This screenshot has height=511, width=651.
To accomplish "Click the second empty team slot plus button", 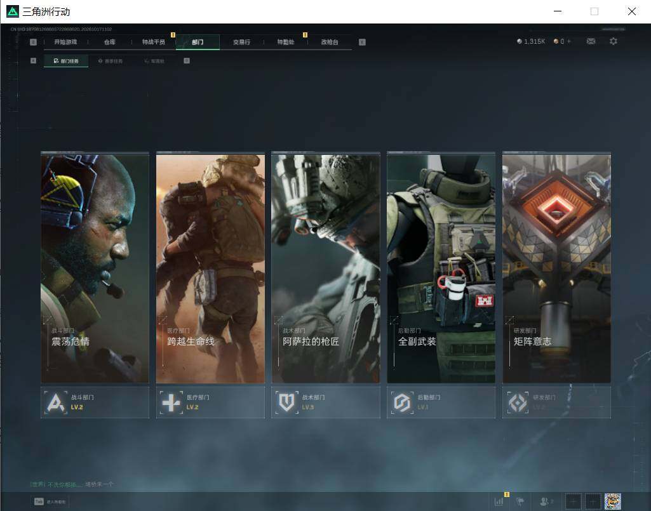I will pyautogui.click(x=593, y=501).
